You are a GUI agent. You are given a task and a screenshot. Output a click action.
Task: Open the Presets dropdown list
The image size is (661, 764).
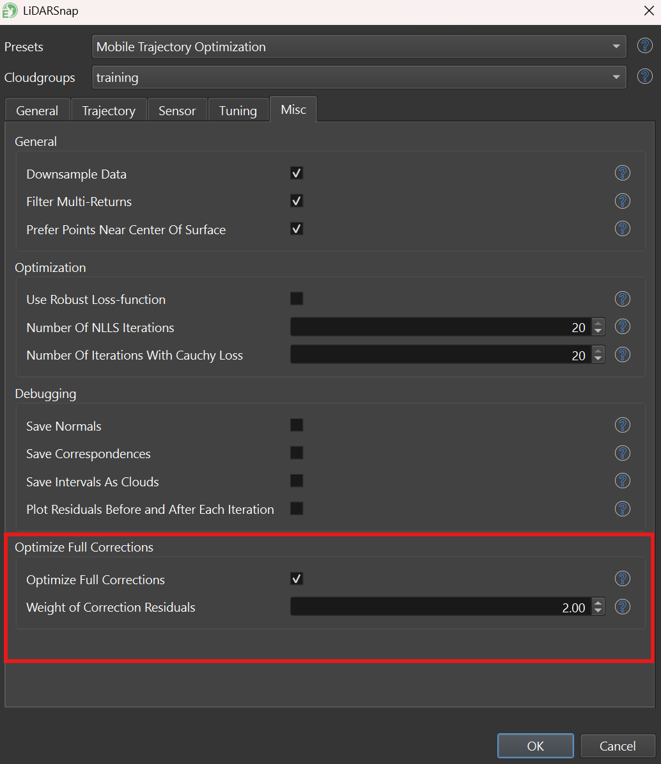[359, 47]
